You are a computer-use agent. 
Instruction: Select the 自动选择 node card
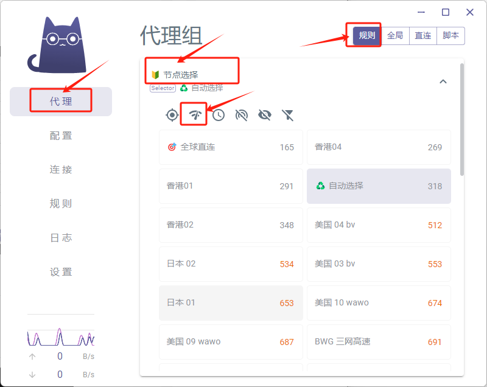pyautogui.click(x=379, y=186)
